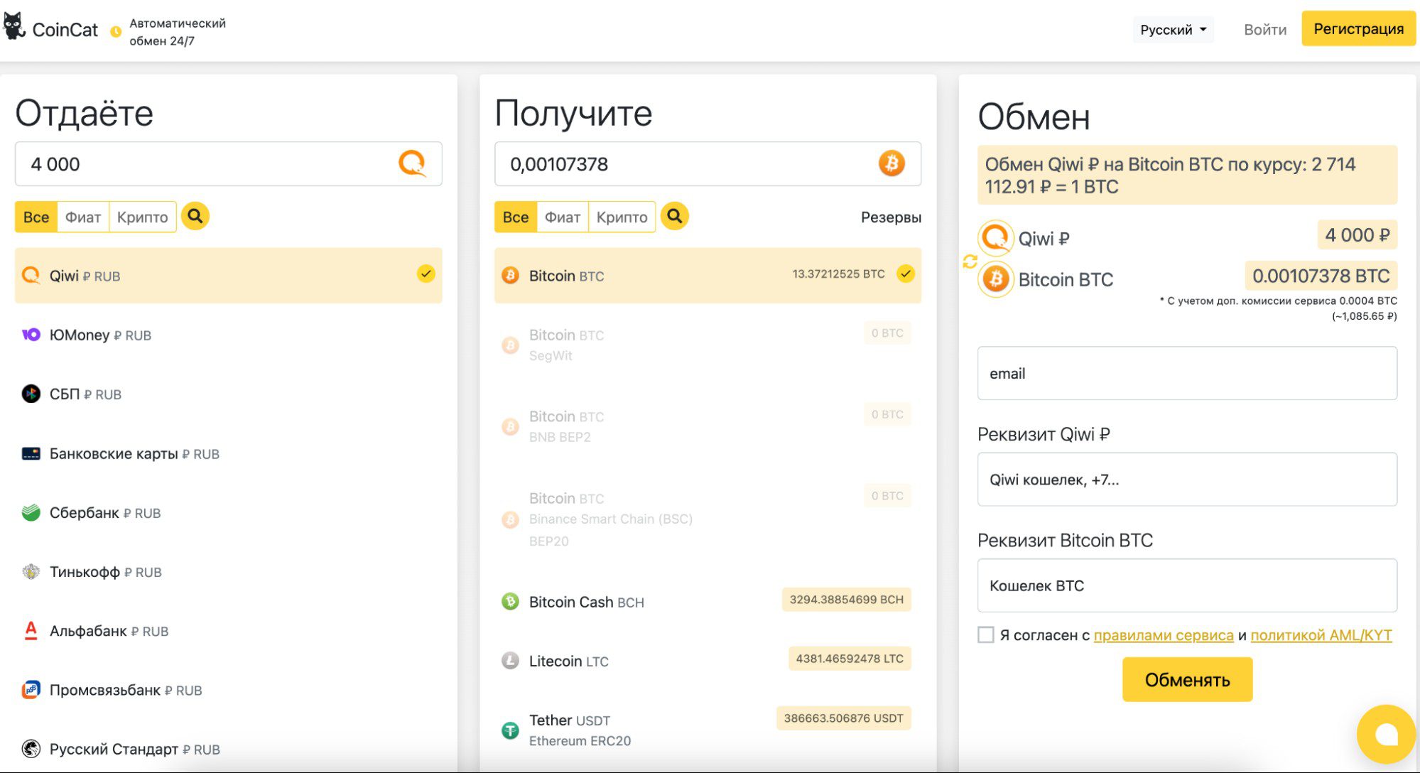Click the Qiwi row logo icon
Image resolution: width=1420 pixels, height=773 pixels.
pyautogui.click(x=31, y=275)
